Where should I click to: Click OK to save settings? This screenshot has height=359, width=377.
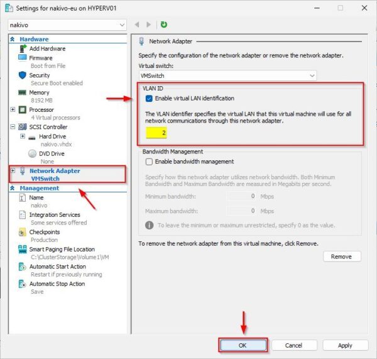pos(243,345)
